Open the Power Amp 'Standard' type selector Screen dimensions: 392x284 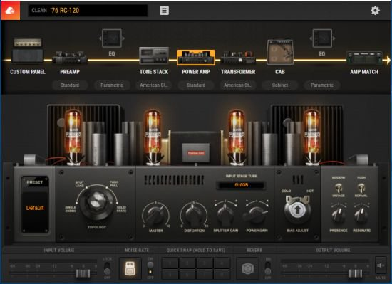pyautogui.click(x=196, y=85)
